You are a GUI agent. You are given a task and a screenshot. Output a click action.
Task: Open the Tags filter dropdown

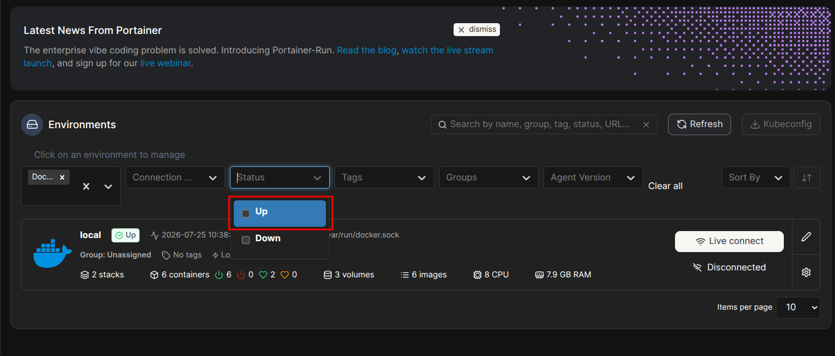(384, 177)
